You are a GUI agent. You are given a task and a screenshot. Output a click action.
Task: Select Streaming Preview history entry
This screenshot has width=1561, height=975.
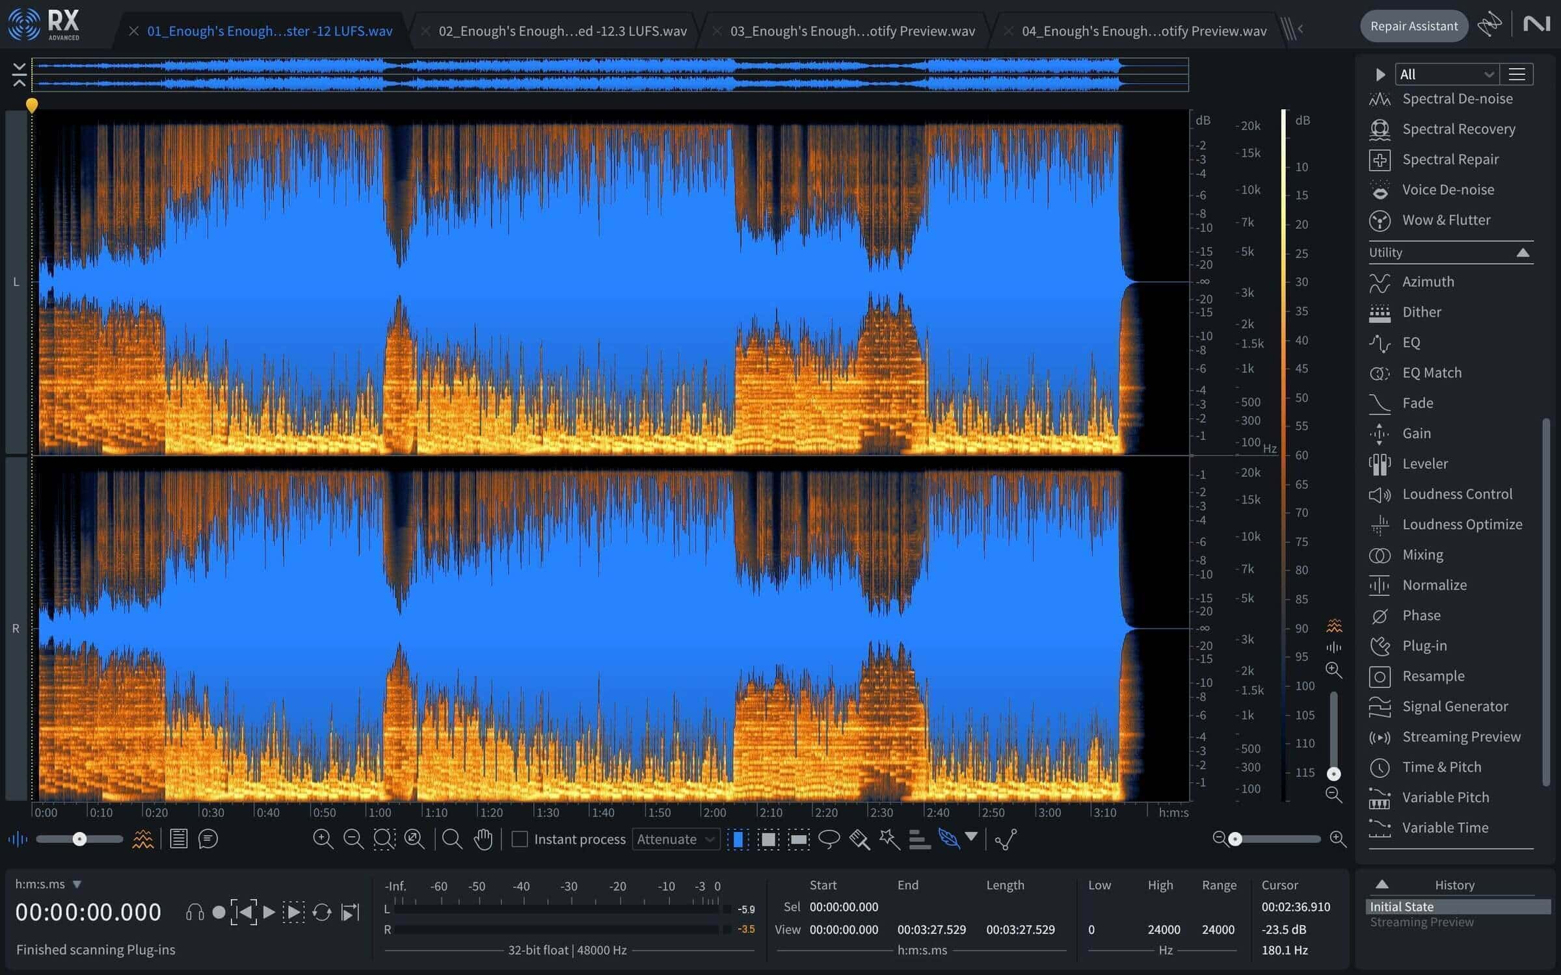pyautogui.click(x=1458, y=922)
